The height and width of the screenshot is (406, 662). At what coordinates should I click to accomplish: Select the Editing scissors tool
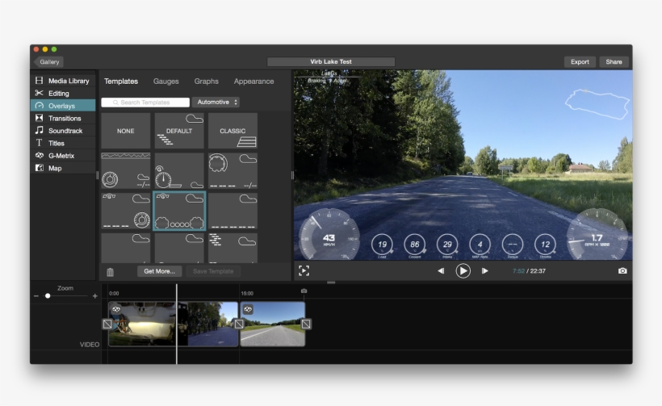tap(58, 94)
